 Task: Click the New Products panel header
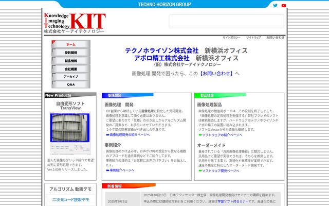coord(70,95)
